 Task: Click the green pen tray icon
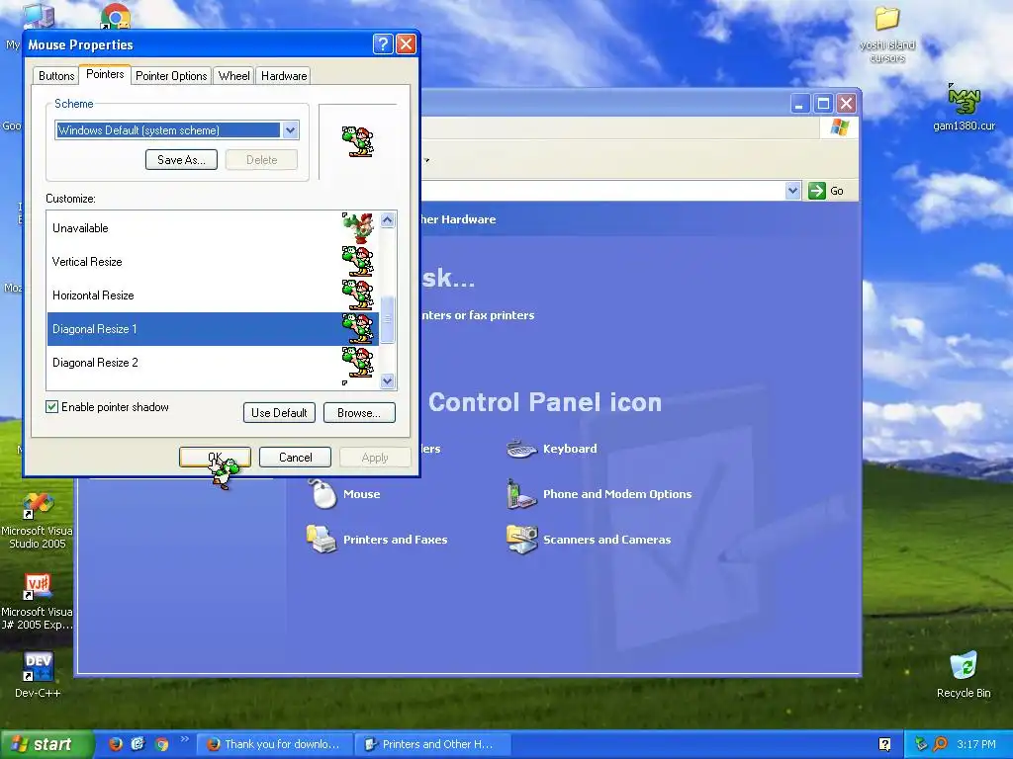pos(921,744)
